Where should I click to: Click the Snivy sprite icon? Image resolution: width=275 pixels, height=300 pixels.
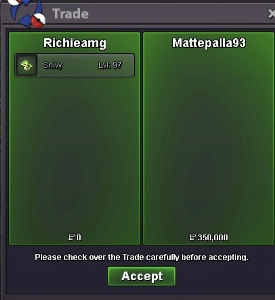pyautogui.click(x=26, y=65)
